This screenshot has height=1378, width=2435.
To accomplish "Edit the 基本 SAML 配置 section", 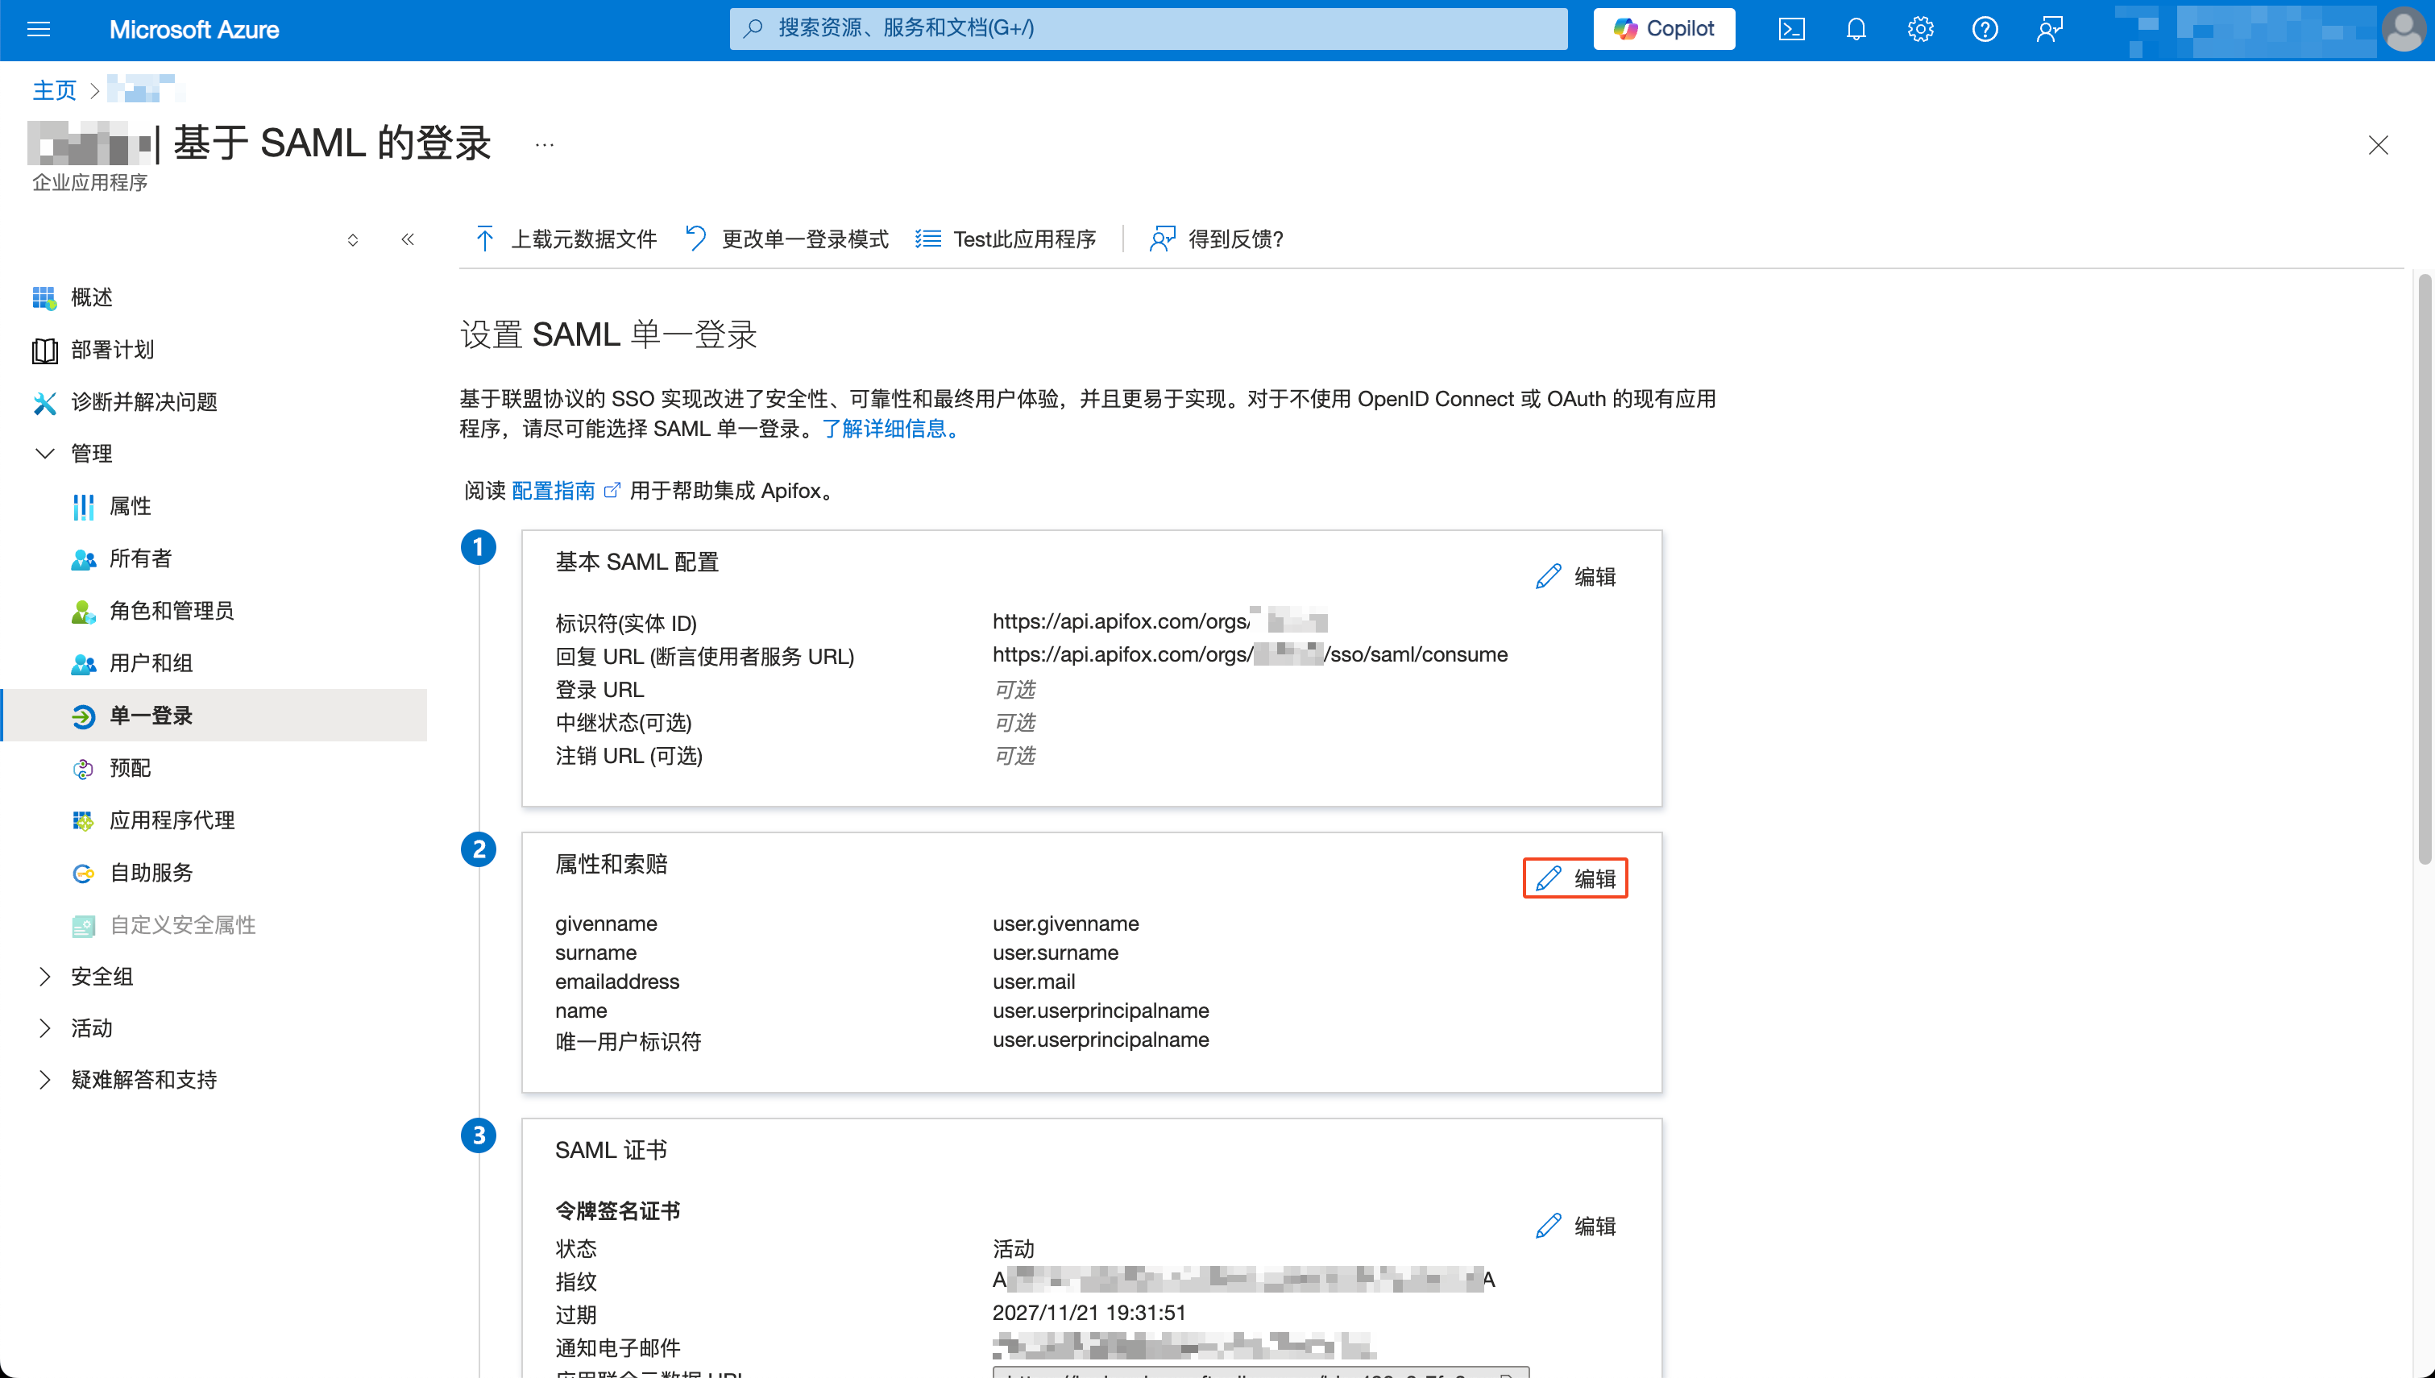I will (x=1576, y=575).
